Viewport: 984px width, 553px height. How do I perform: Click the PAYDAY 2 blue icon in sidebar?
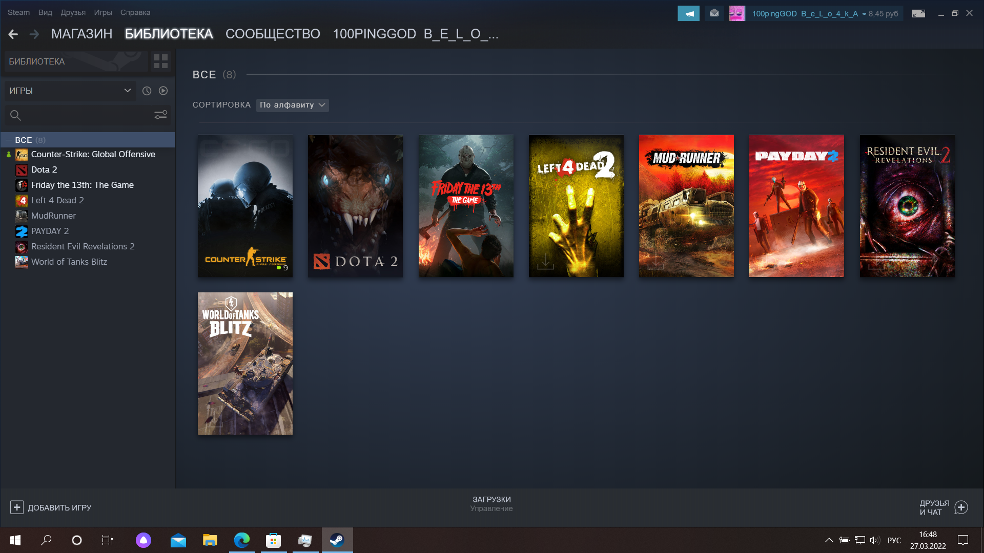[x=22, y=231]
